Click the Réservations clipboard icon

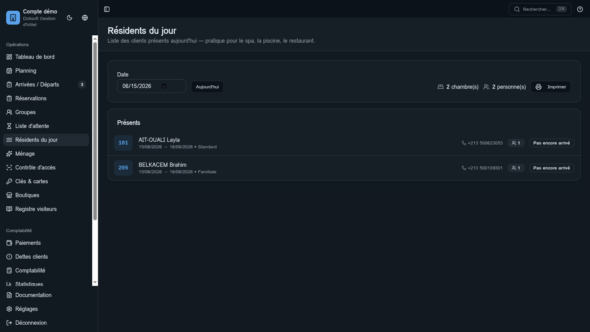coord(9,98)
